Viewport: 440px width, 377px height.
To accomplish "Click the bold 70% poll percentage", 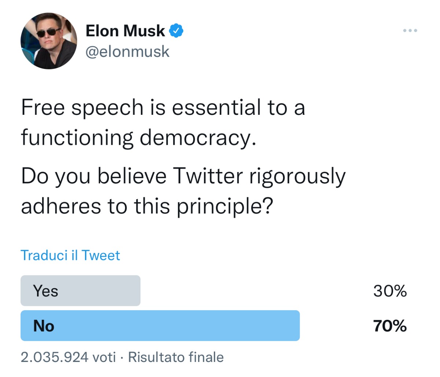I will [390, 326].
